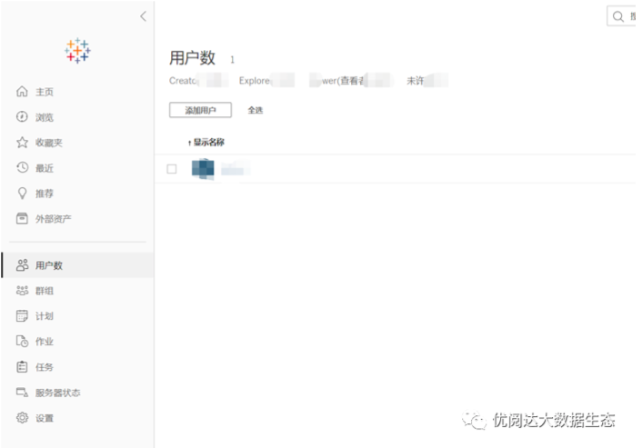642x448 pixels.
Task: Open the 最近 clock icon
Action: [x=24, y=168]
